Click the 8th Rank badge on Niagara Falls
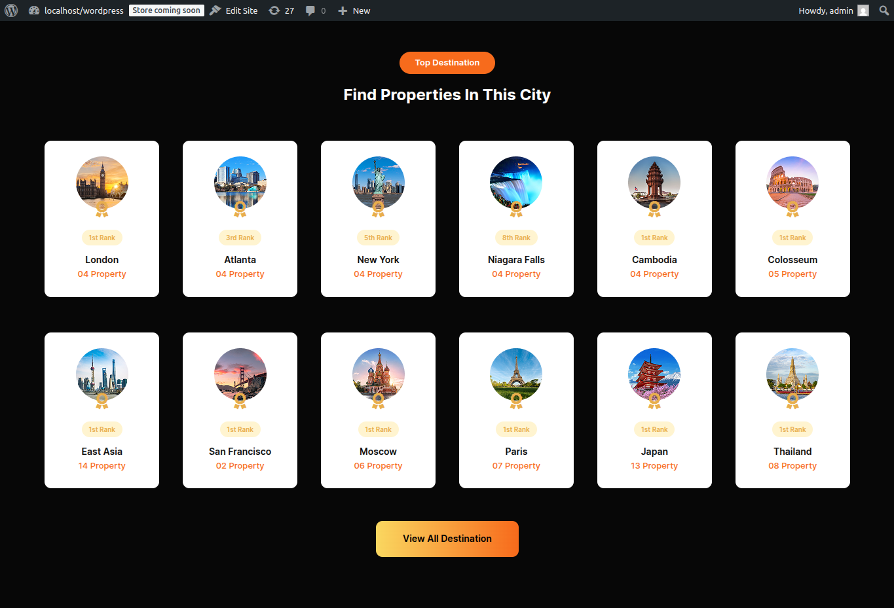Image resolution: width=894 pixels, height=608 pixels. pyautogui.click(x=516, y=238)
